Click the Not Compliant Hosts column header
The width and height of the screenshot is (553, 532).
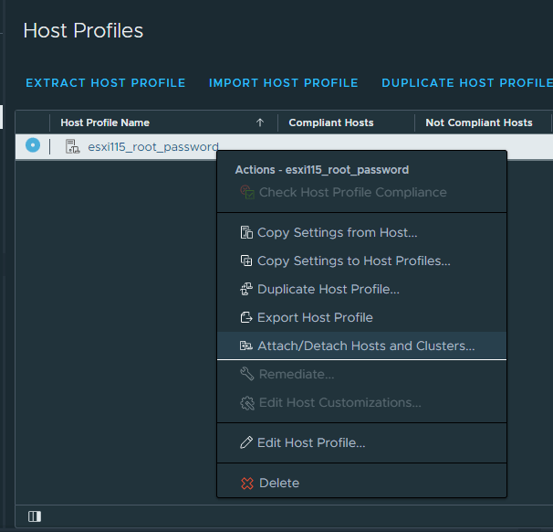479,122
